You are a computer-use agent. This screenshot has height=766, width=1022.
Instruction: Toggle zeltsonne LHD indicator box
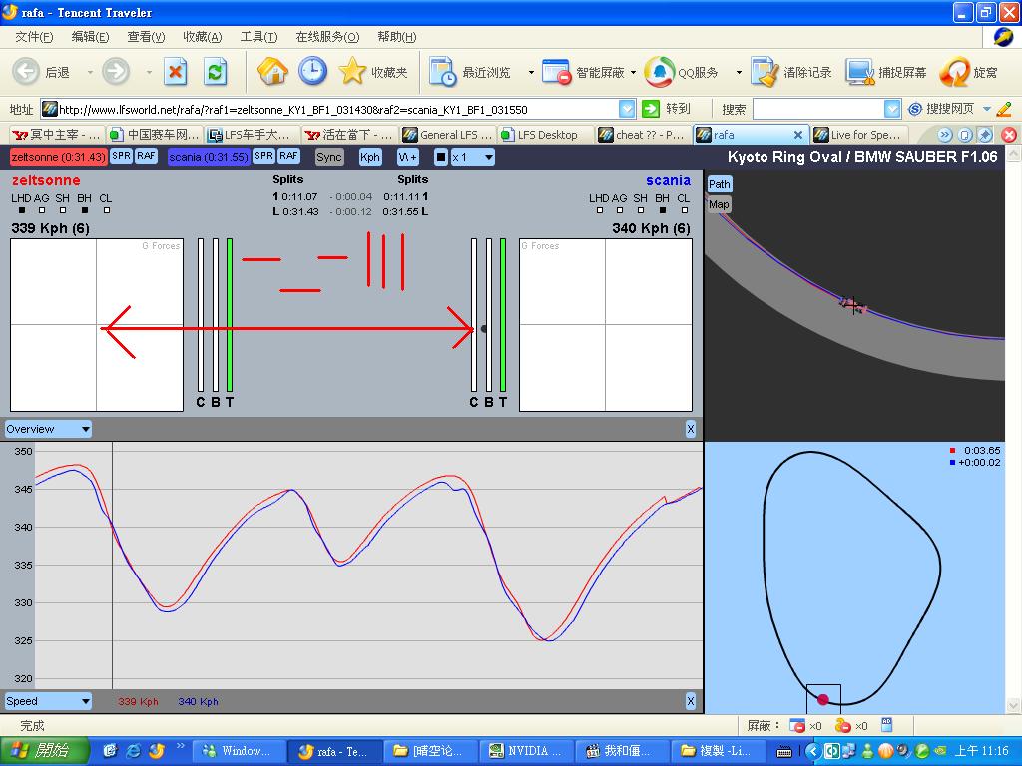point(22,210)
